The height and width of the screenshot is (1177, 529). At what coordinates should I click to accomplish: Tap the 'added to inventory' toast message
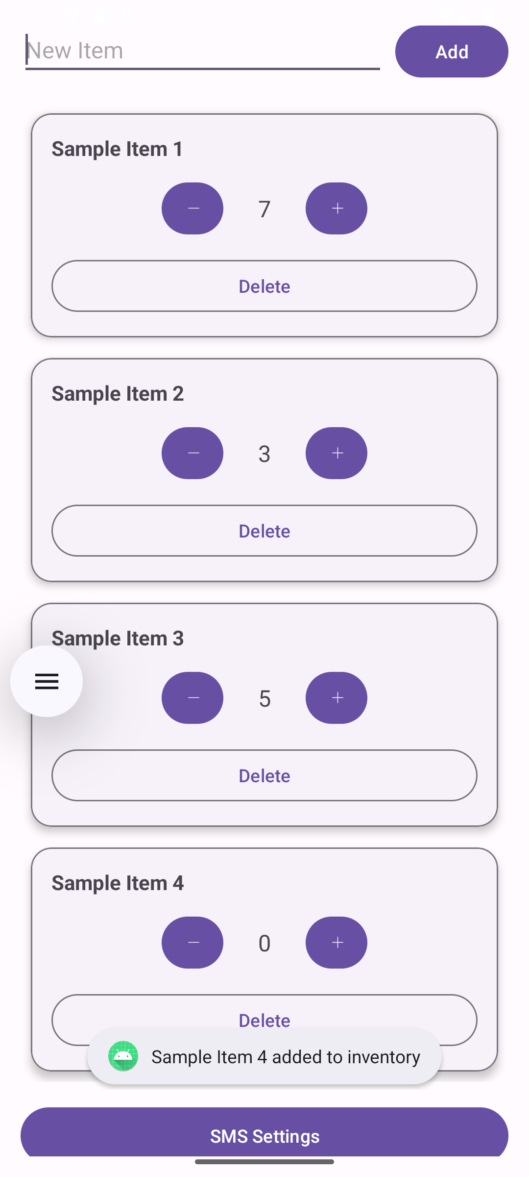pos(286,1057)
